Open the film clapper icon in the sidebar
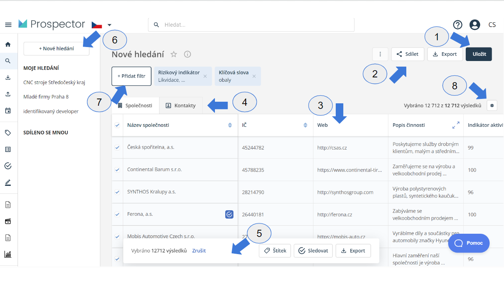 click(8, 221)
